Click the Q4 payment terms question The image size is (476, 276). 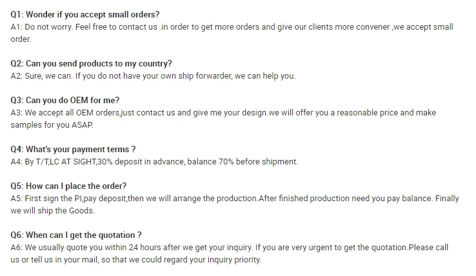pyautogui.click(x=74, y=149)
